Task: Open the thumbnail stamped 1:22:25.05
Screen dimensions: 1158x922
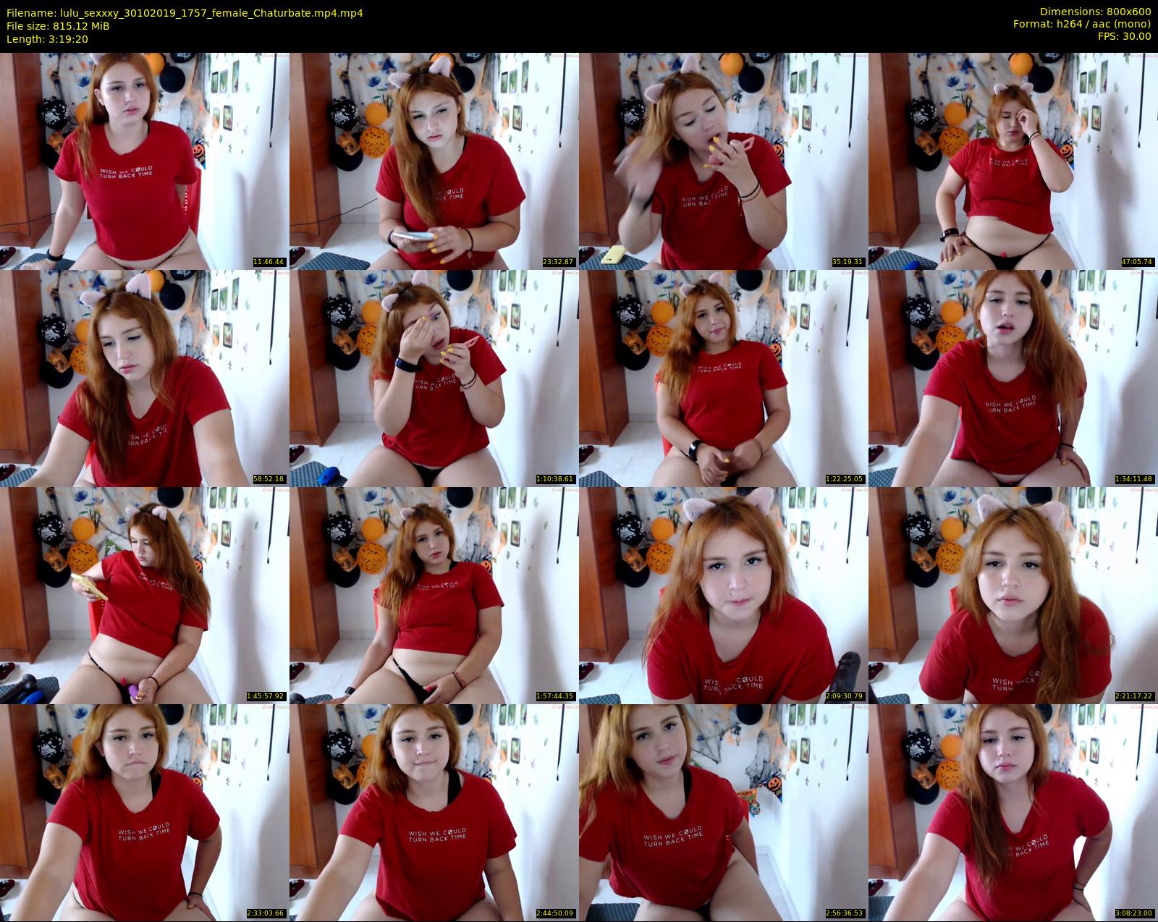Action: pos(724,378)
